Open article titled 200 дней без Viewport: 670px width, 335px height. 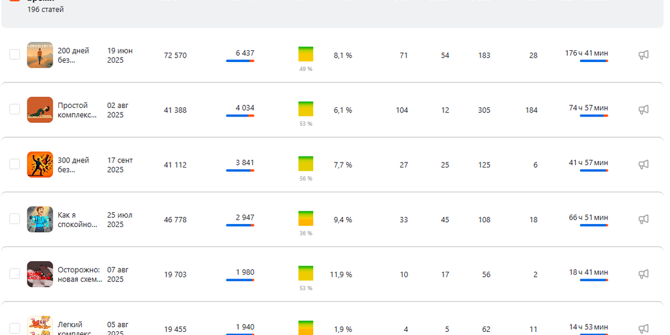click(73, 56)
